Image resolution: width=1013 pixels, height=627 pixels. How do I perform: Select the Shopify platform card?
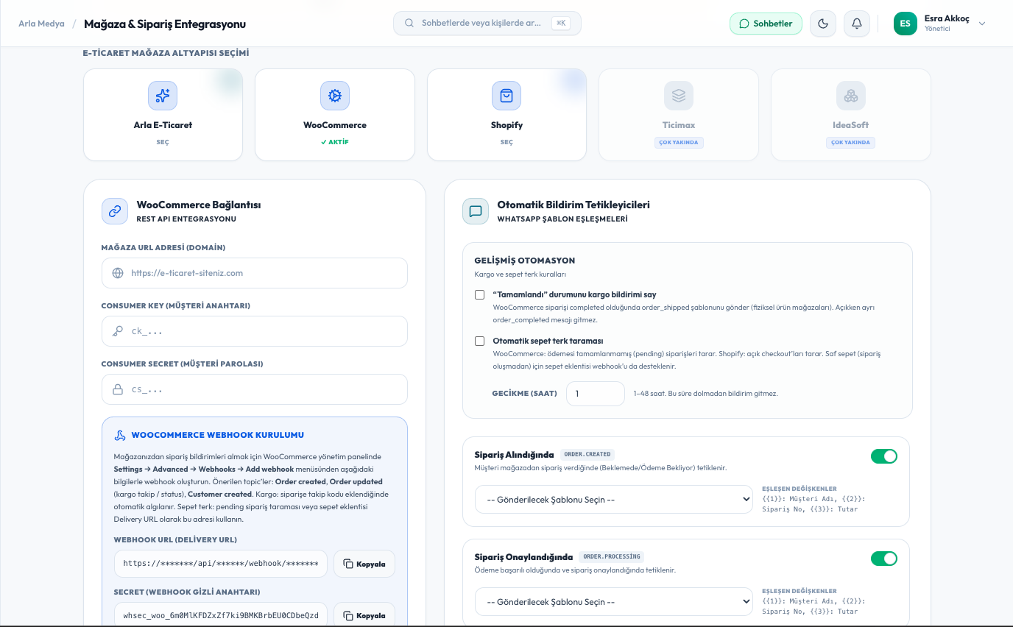[506, 115]
